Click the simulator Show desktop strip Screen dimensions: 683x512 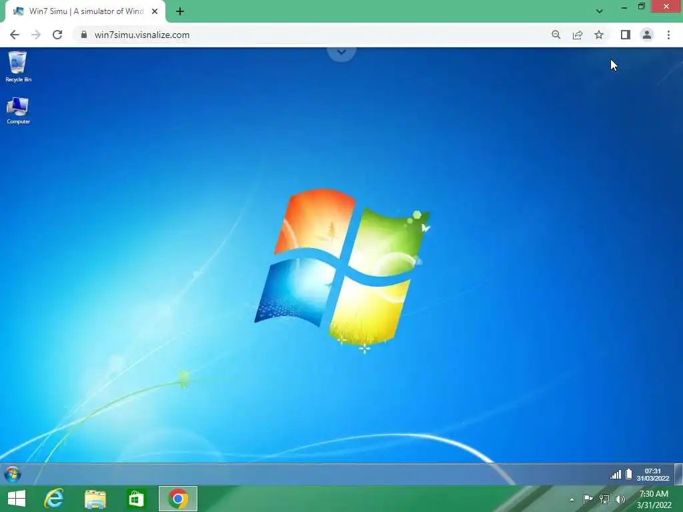coord(678,474)
